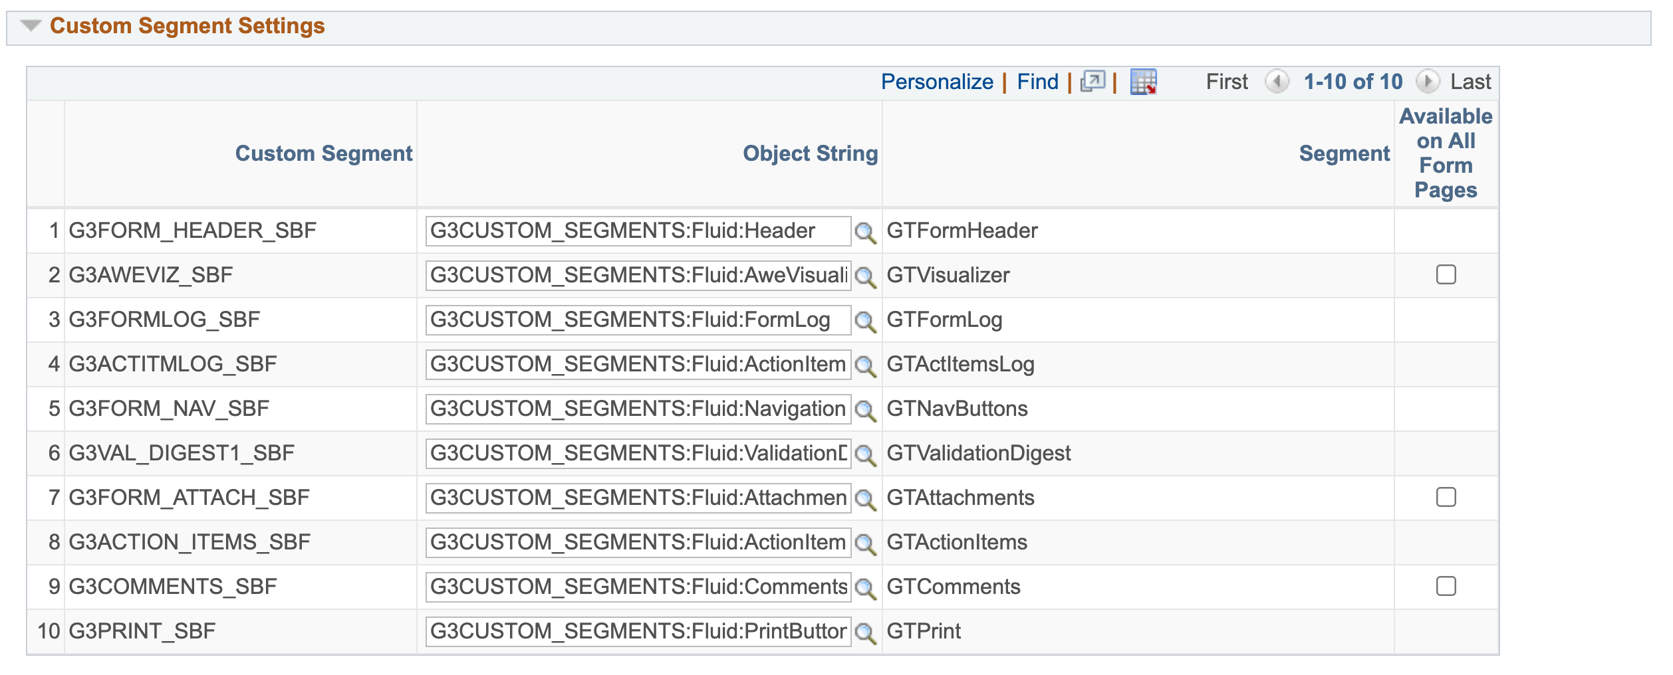Click the GTPrint segment value
The image size is (1673, 675).
924,632
